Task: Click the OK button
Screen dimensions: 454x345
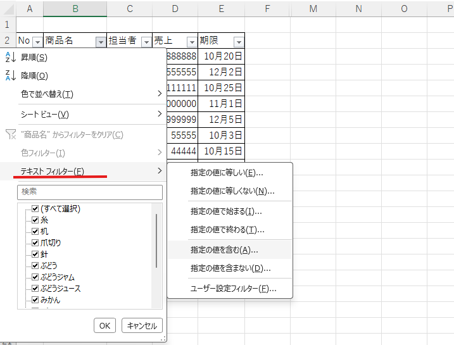Action: (x=105, y=325)
